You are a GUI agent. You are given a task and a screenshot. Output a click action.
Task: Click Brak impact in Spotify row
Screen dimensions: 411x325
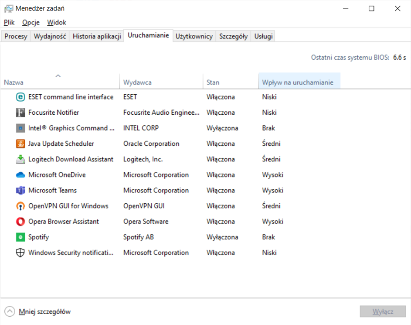[x=268, y=237]
